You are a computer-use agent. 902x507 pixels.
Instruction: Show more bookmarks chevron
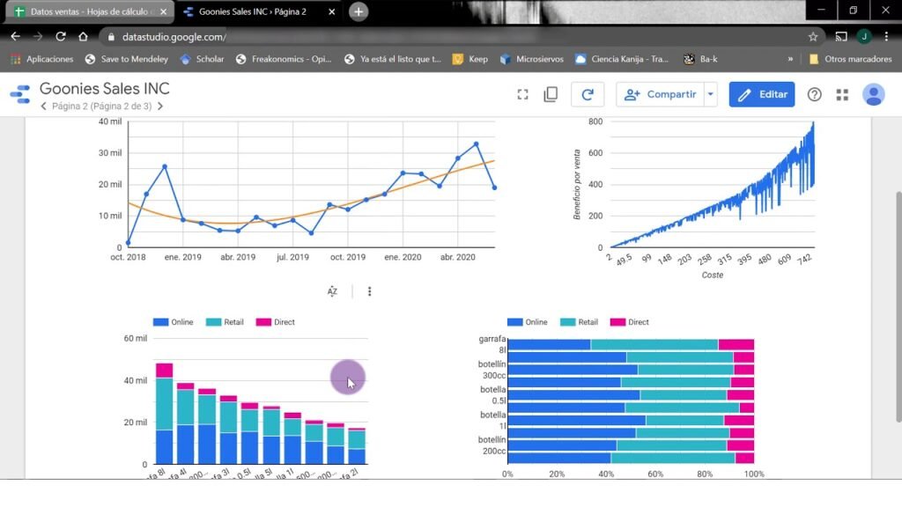pos(790,59)
